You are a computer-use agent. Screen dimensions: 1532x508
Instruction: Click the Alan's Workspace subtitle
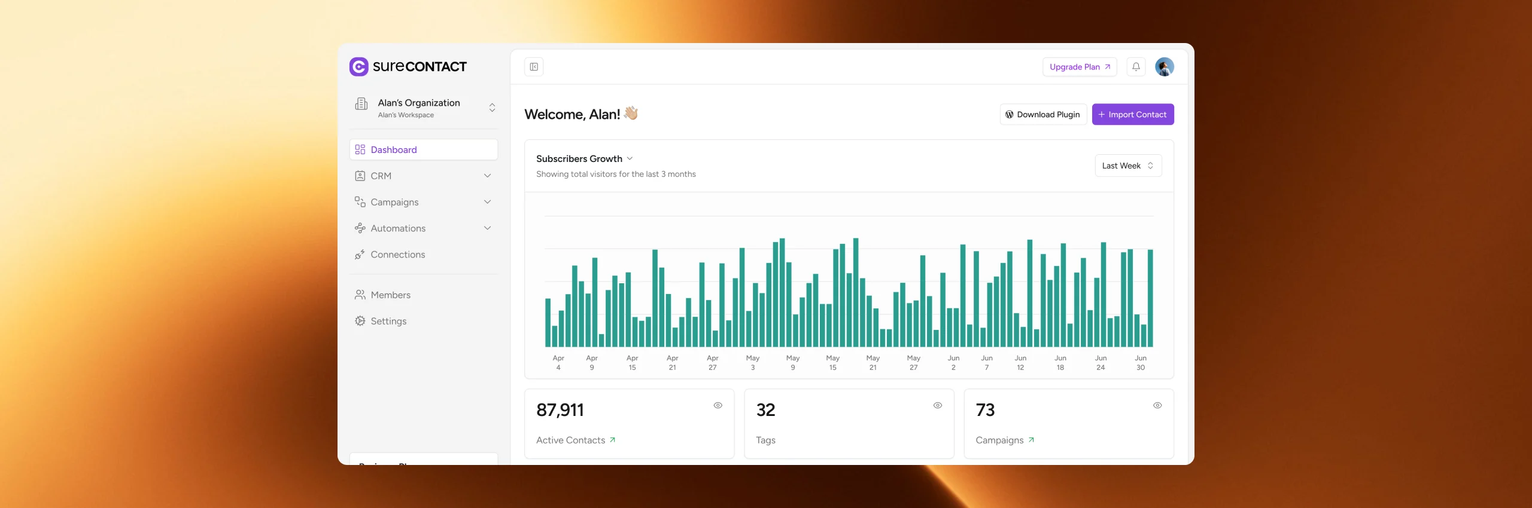(x=406, y=115)
